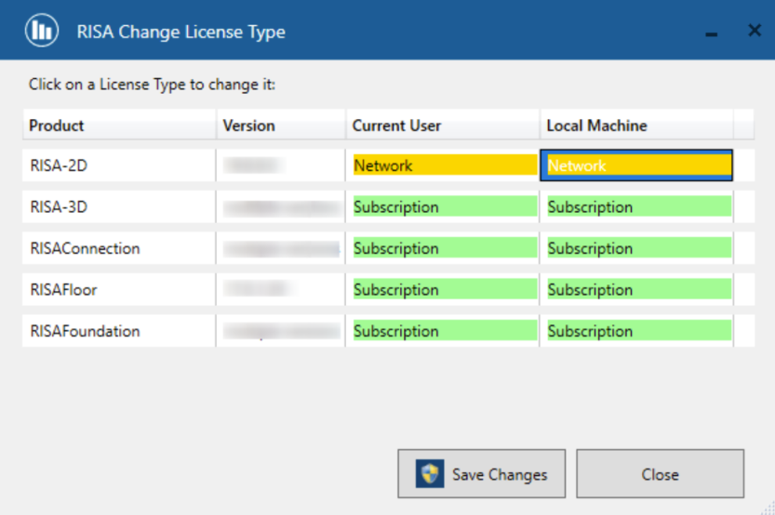Sort by the Version column header

point(281,125)
